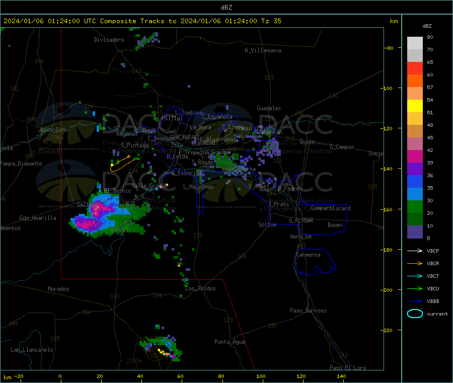Image resolution: width=453 pixels, height=383 pixels.
Task: Select the orange 60 dBZ color swatch
Action: tap(415, 81)
